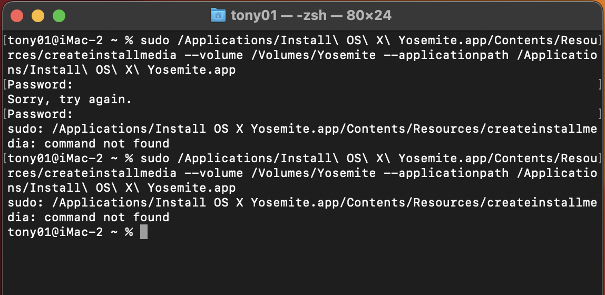Click the Sorry, try again. message
Screen dimensions: 605x295
(x=70, y=100)
